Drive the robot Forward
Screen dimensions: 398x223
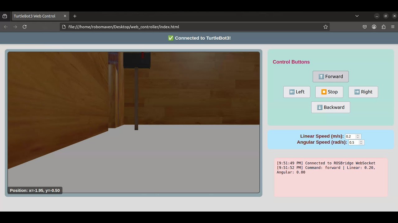[x=331, y=77]
